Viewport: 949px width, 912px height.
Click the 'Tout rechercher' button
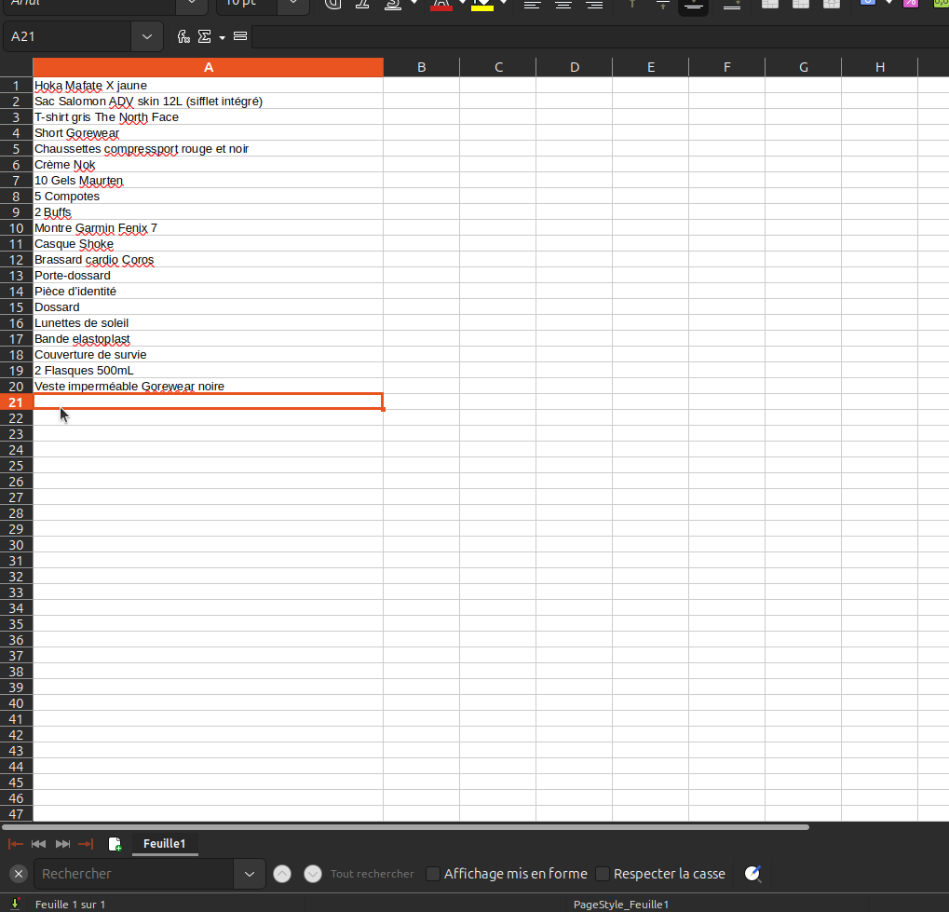[x=373, y=874]
